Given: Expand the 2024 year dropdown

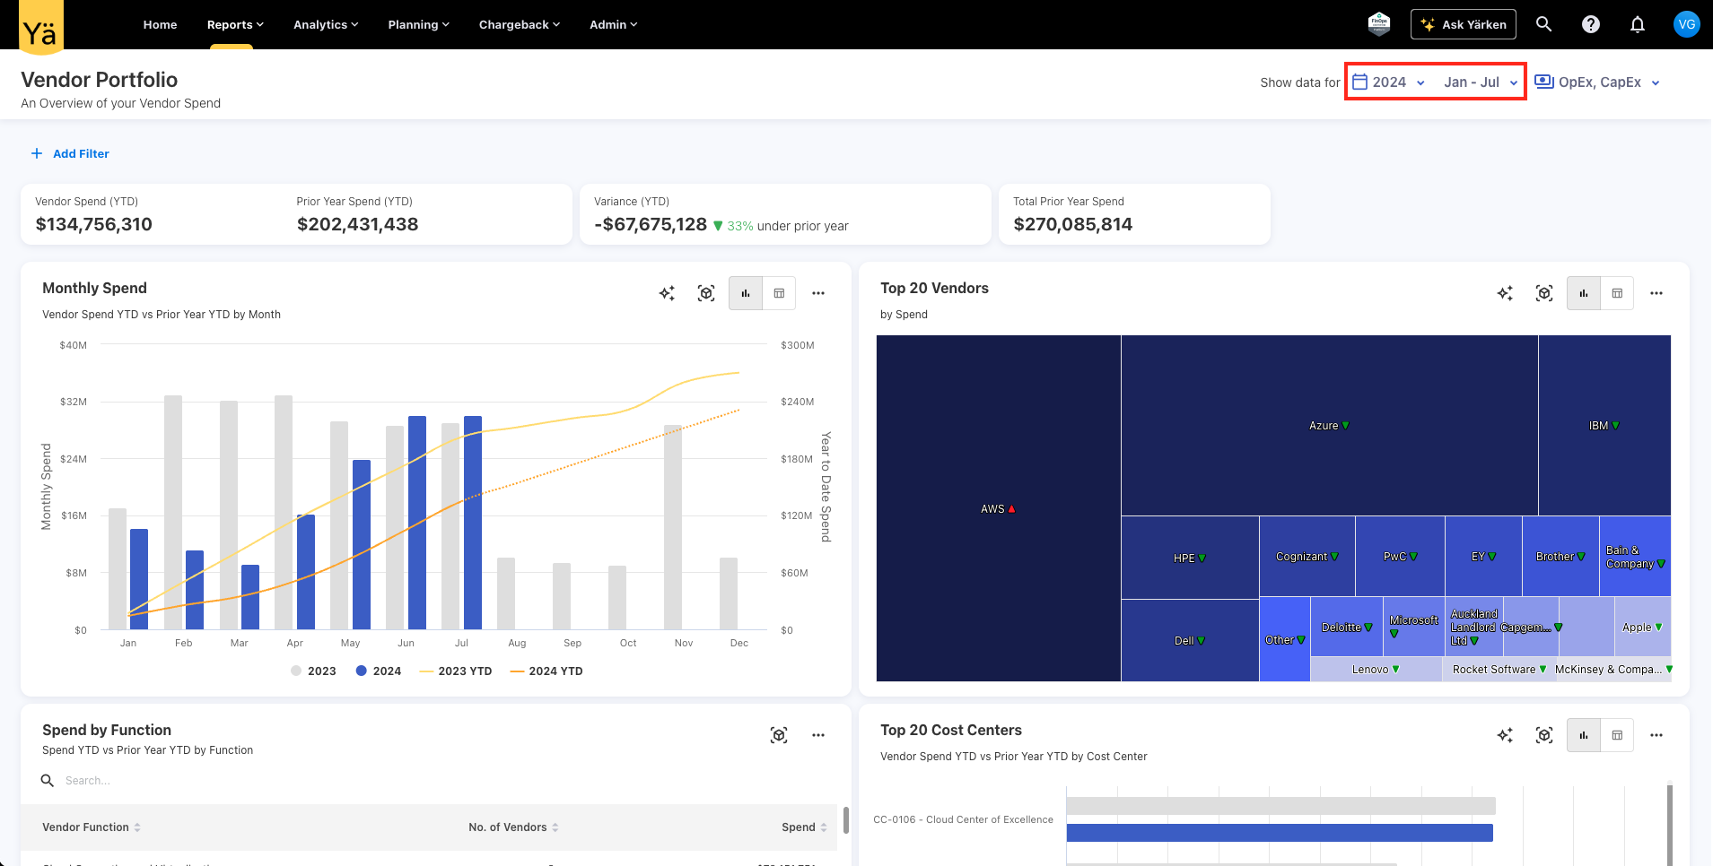Looking at the screenshot, I should point(1389,82).
